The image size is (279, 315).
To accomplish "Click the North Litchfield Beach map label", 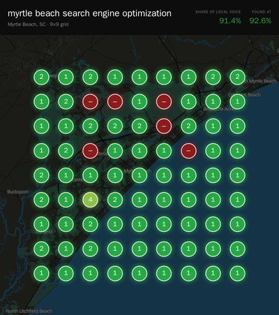I will [29, 311].
